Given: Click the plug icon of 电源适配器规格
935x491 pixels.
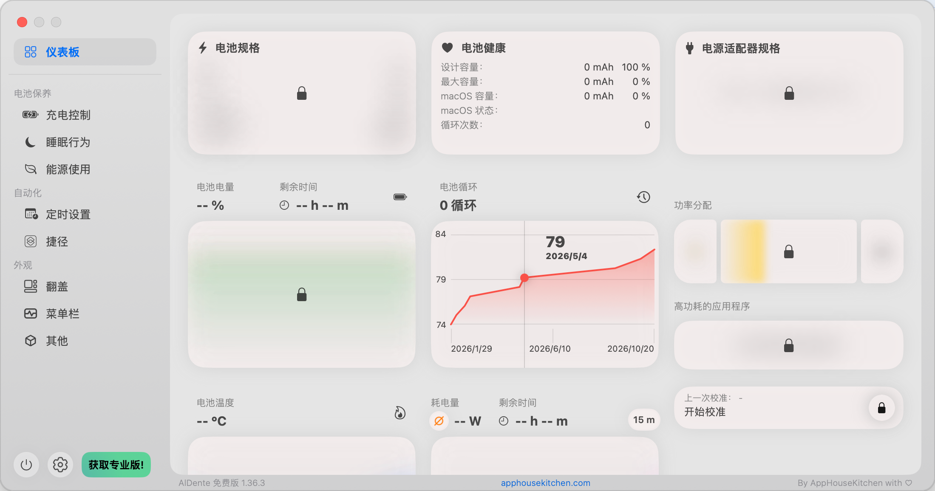Looking at the screenshot, I should (690, 48).
